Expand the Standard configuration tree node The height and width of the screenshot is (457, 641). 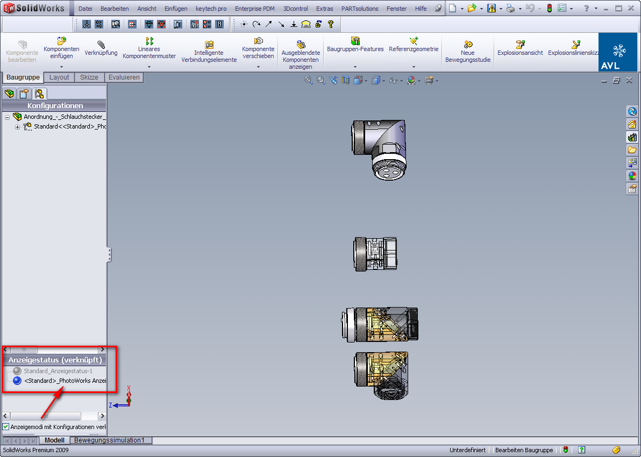17,127
